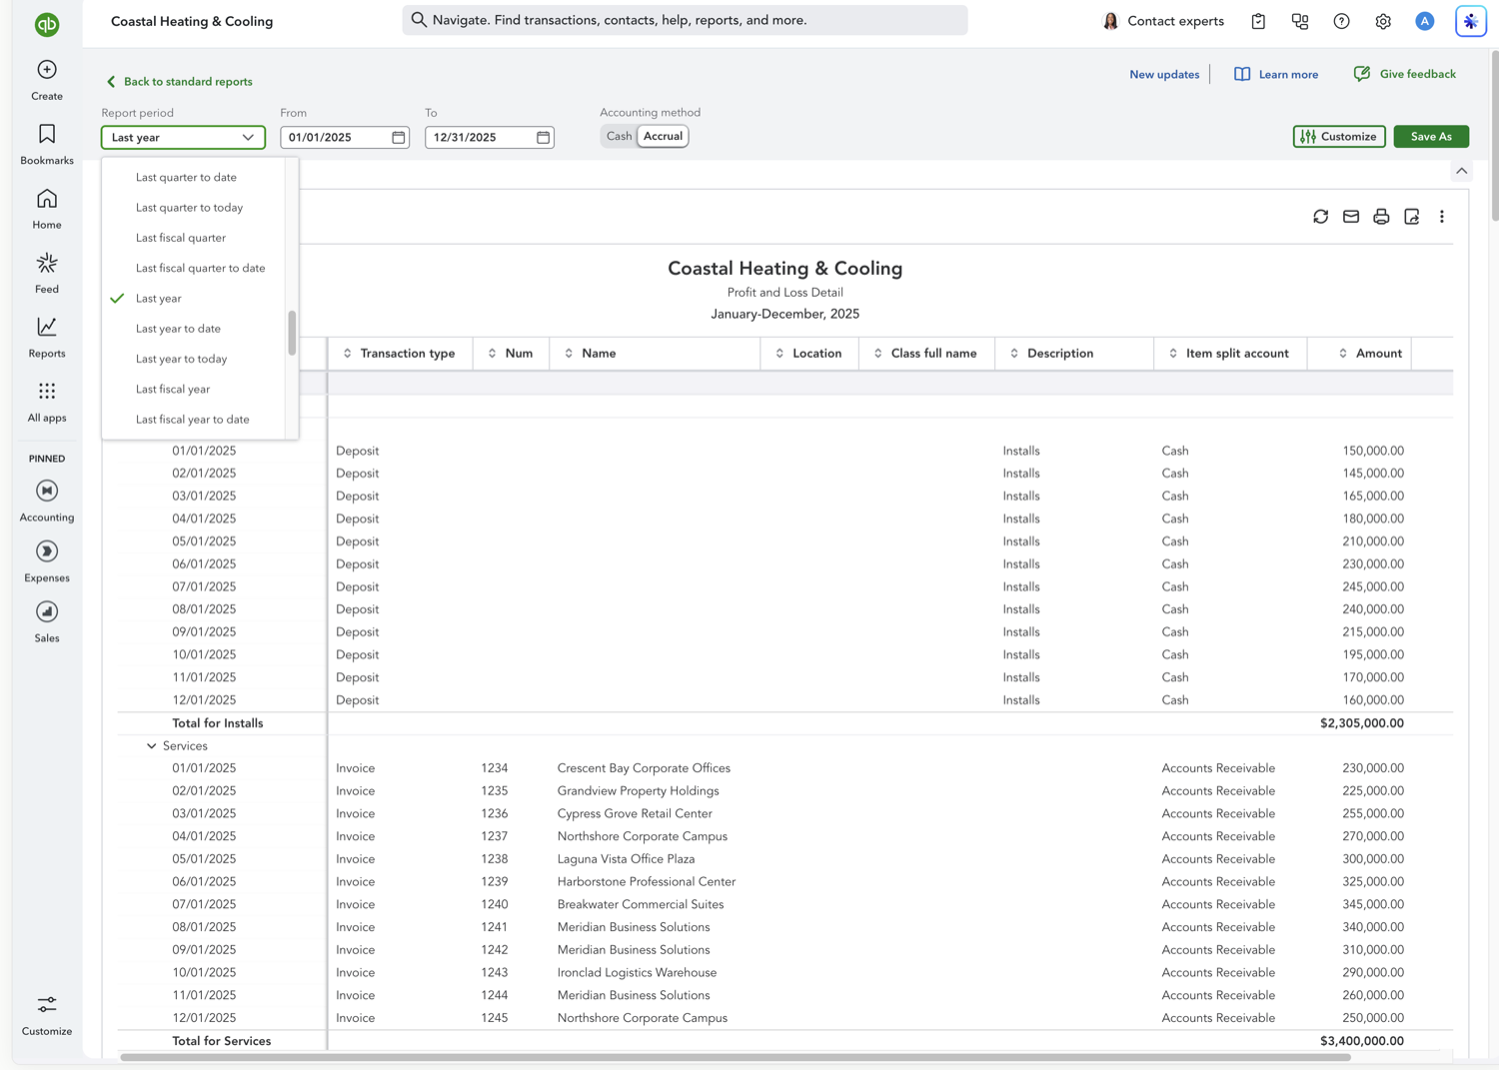Click the Save As button

[1431, 136]
